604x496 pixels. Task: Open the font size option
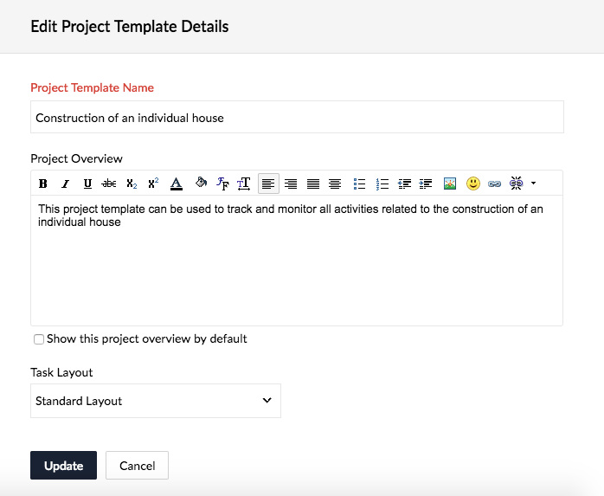click(x=244, y=184)
